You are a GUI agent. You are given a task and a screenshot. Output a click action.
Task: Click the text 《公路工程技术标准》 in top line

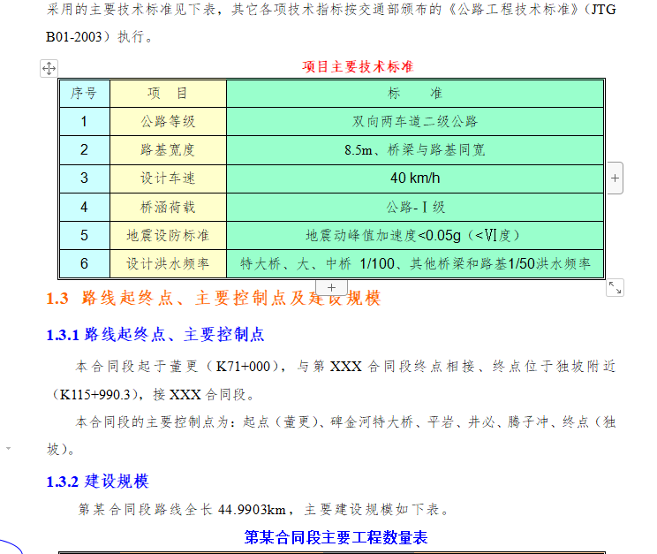513,9
